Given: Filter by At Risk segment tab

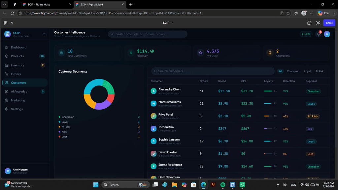Looking at the screenshot, I should (x=320, y=71).
